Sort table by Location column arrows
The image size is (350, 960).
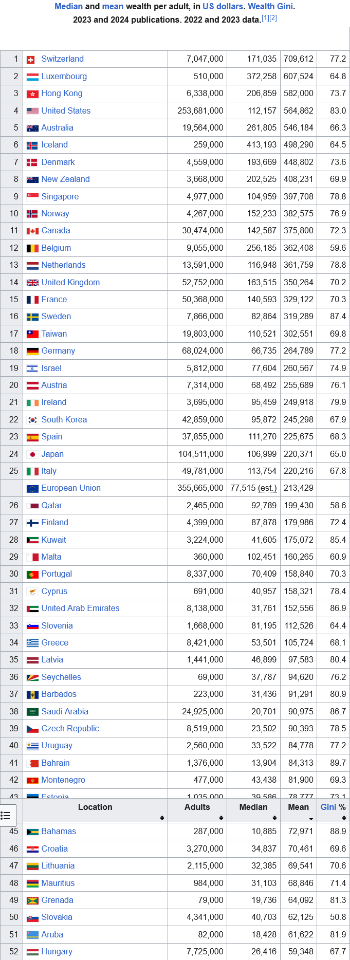(x=162, y=818)
